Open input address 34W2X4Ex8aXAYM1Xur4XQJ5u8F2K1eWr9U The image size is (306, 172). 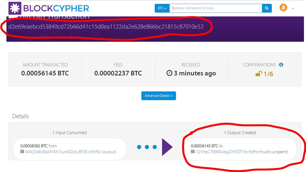coord(63,152)
